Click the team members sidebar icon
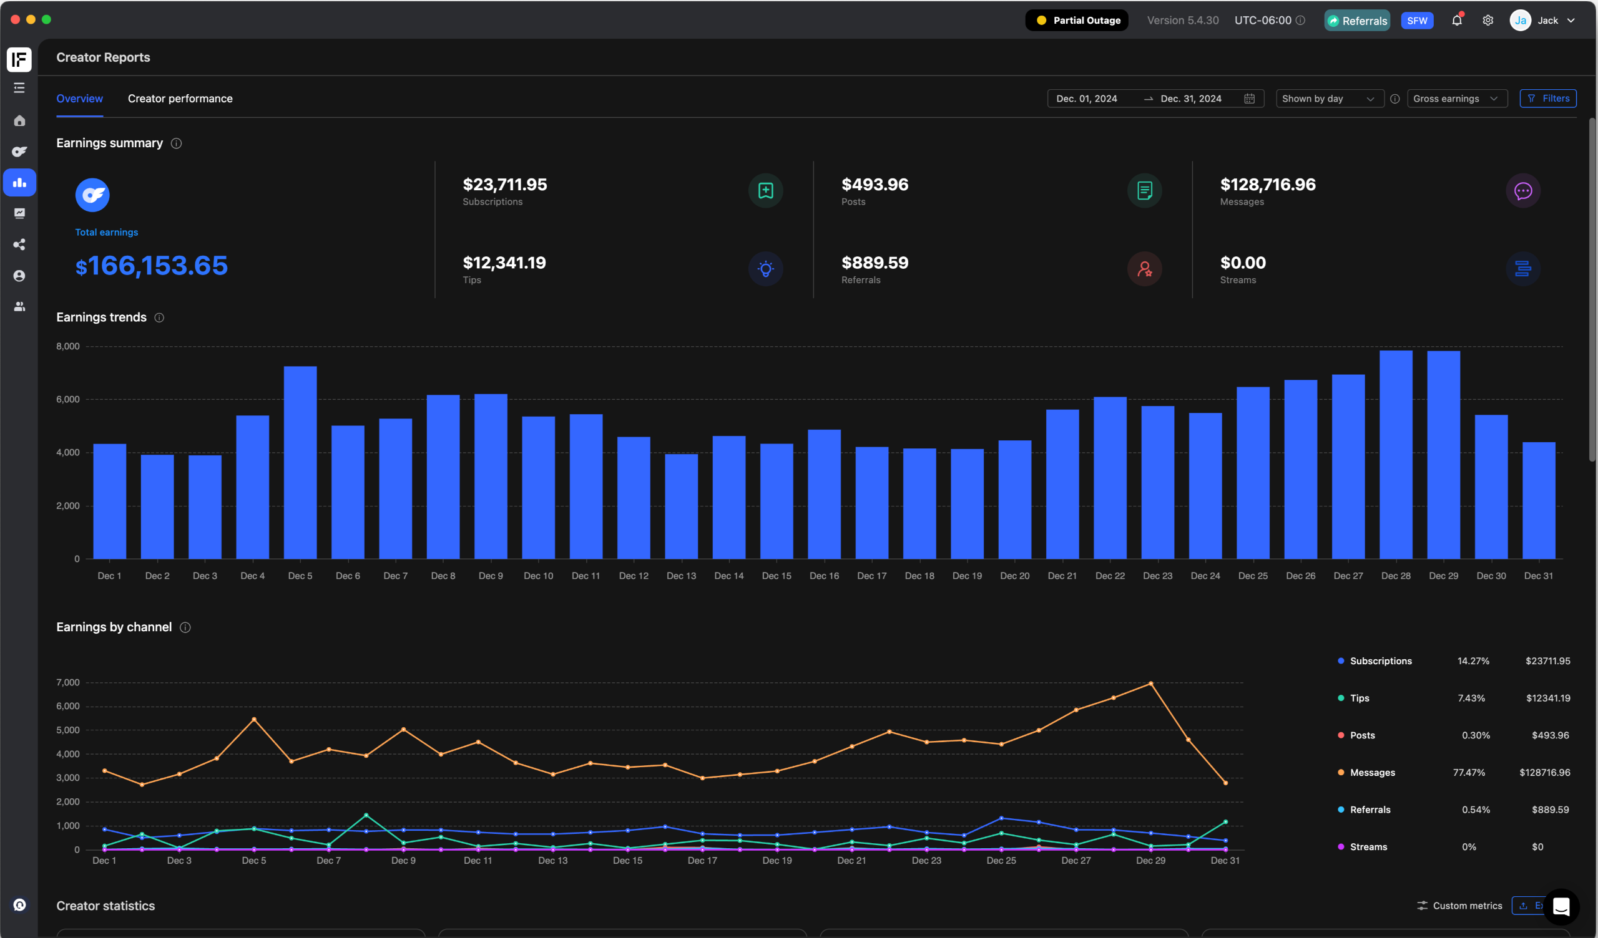The image size is (1598, 938). [19, 307]
